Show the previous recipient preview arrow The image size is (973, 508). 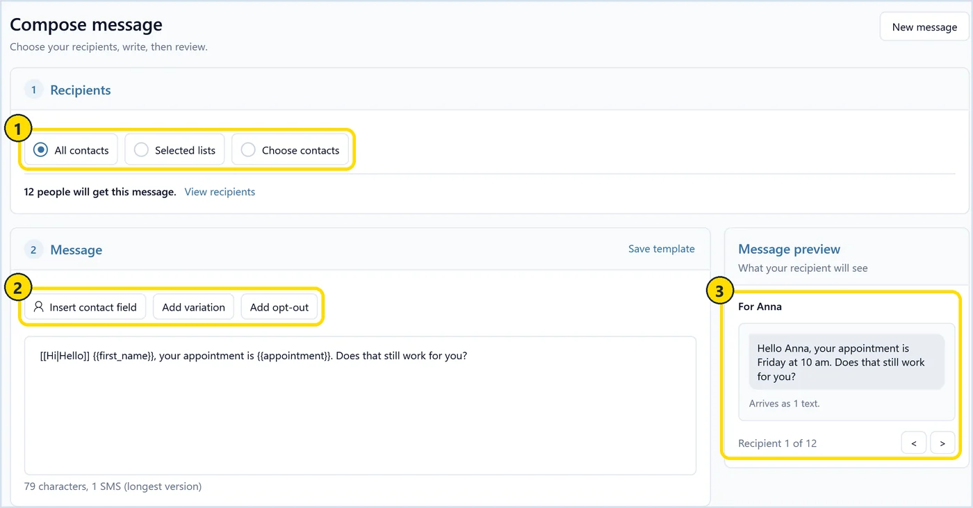point(913,443)
